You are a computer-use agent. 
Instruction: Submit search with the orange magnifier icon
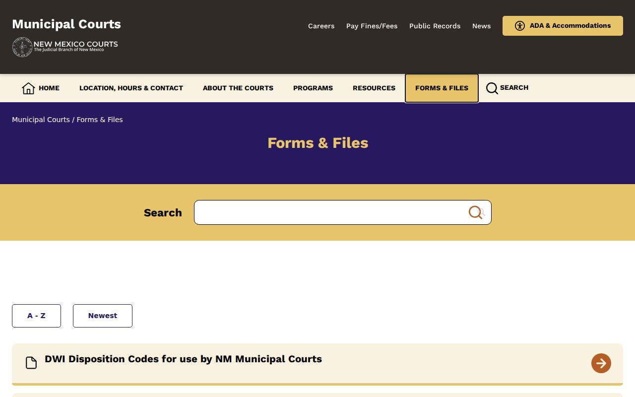coord(476,212)
